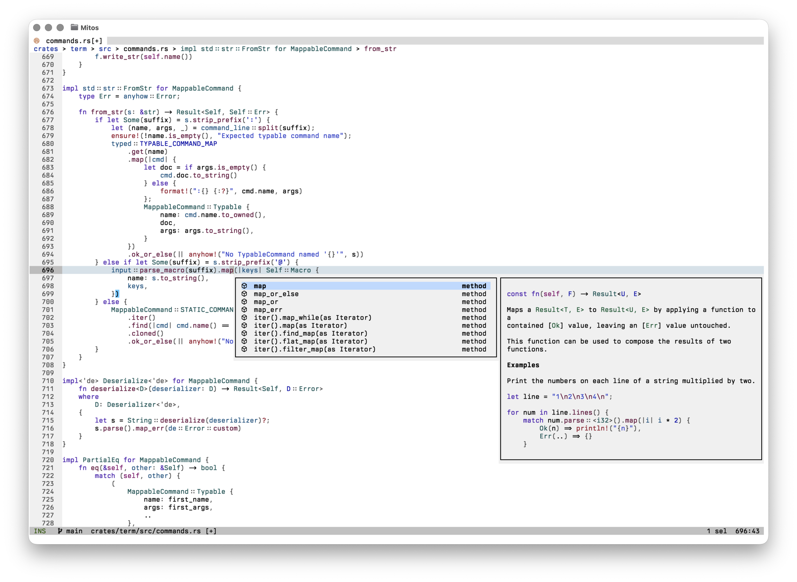
Task: Click the 1 sel indicator in status bar
Action: click(717, 531)
